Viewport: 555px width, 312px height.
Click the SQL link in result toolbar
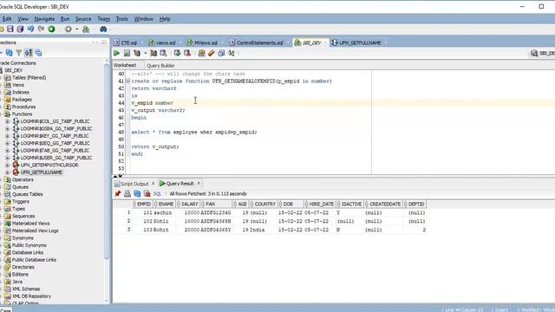pos(157,194)
